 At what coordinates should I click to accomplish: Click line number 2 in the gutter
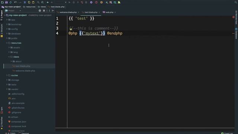click(x=57, y=23)
